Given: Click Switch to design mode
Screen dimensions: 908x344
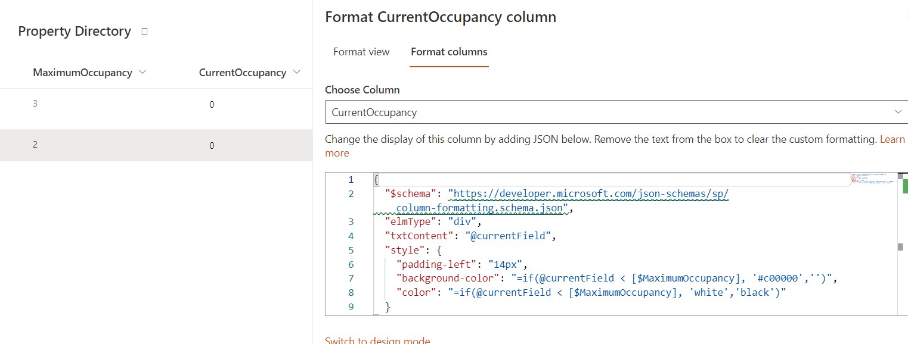Looking at the screenshot, I should pyautogui.click(x=377, y=340).
